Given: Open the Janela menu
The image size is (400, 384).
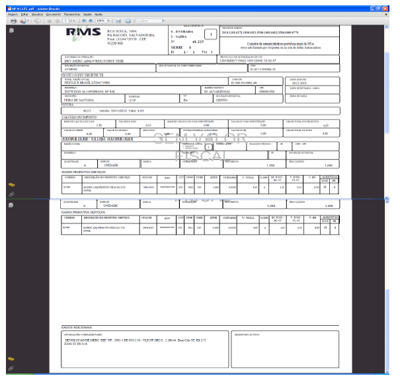Looking at the screenshot, I should click(x=87, y=15).
